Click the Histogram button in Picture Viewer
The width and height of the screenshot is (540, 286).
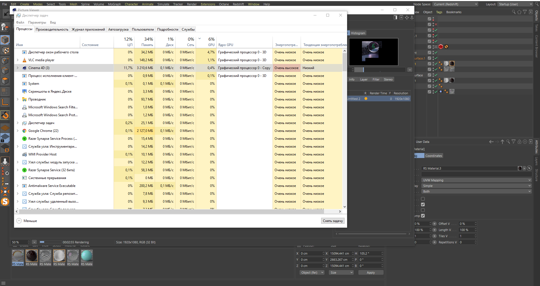358,33
